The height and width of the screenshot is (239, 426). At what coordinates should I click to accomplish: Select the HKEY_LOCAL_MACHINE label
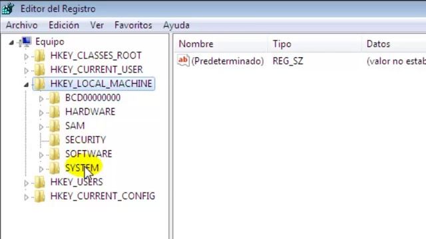coord(101,84)
